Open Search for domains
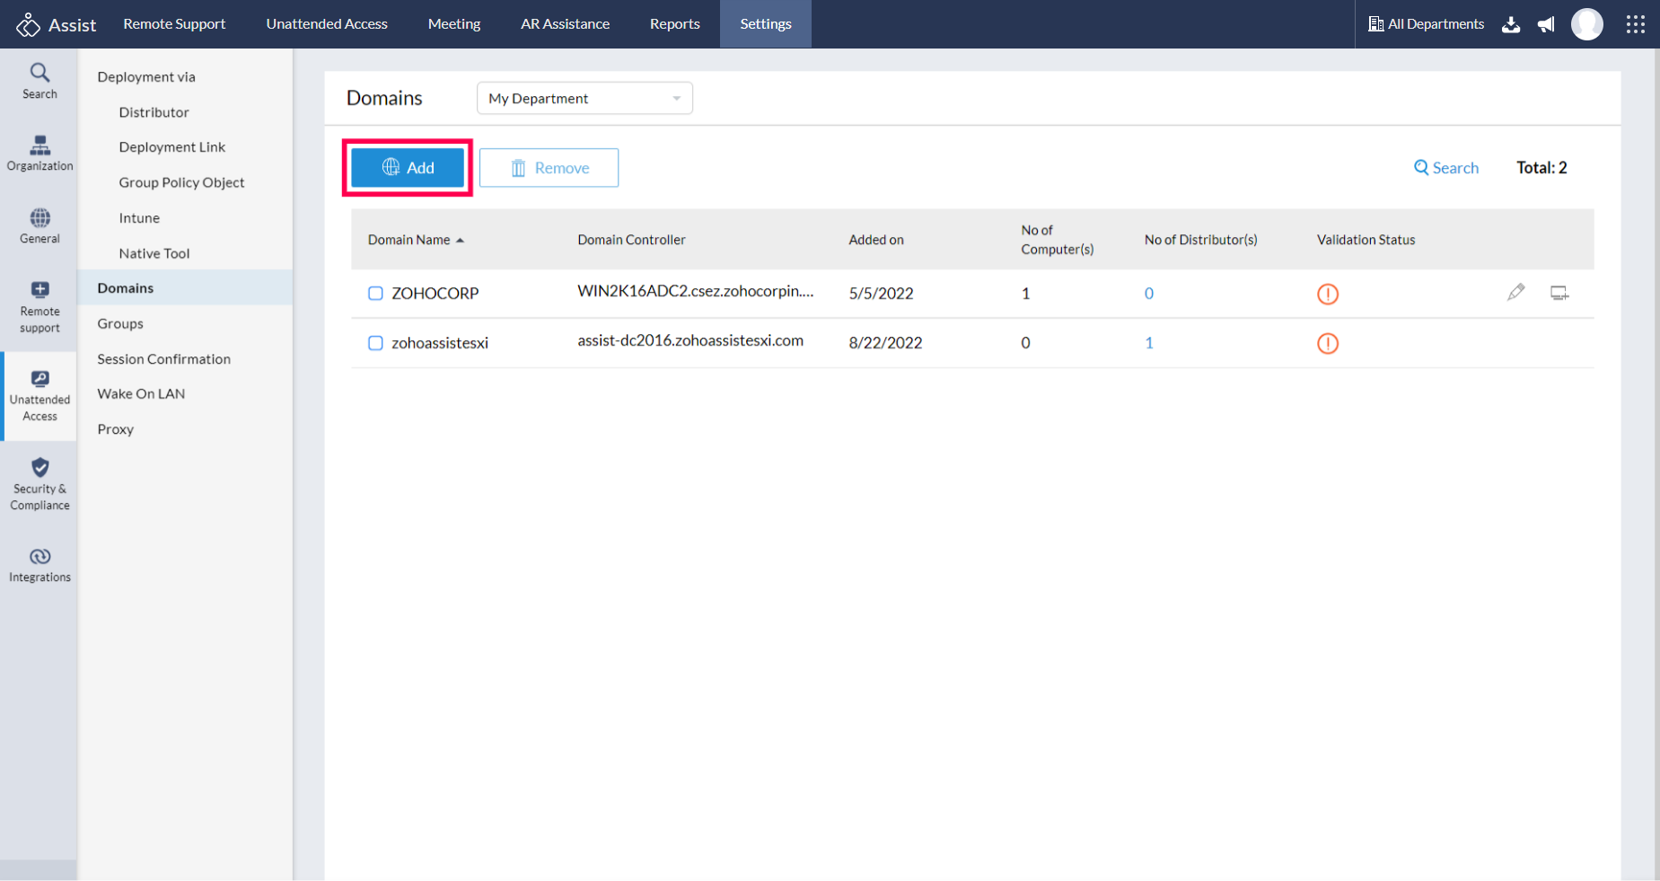Screen dimensions: 1660x881 point(1445,167)
